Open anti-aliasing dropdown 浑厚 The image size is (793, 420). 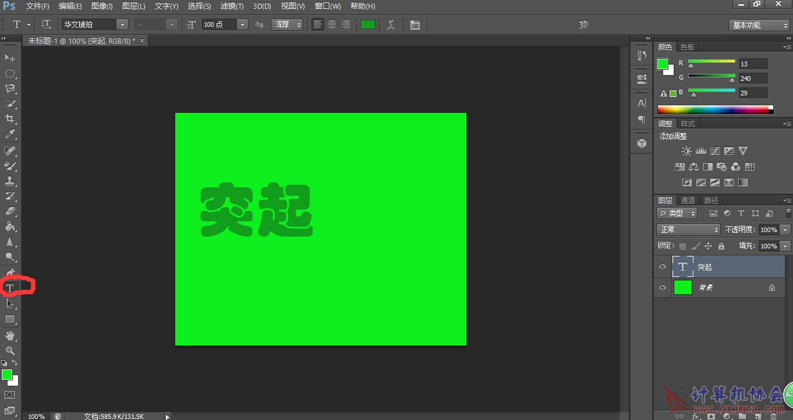(x=288, y=24)
